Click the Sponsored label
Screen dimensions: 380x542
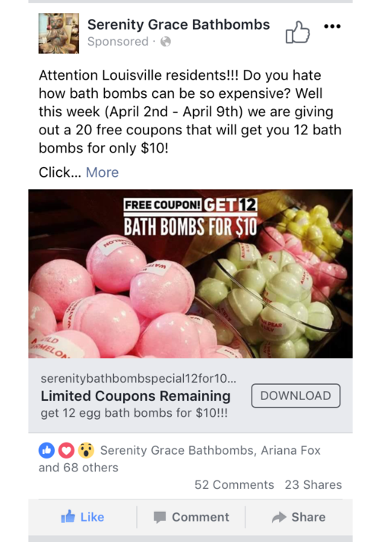(118, 42)
